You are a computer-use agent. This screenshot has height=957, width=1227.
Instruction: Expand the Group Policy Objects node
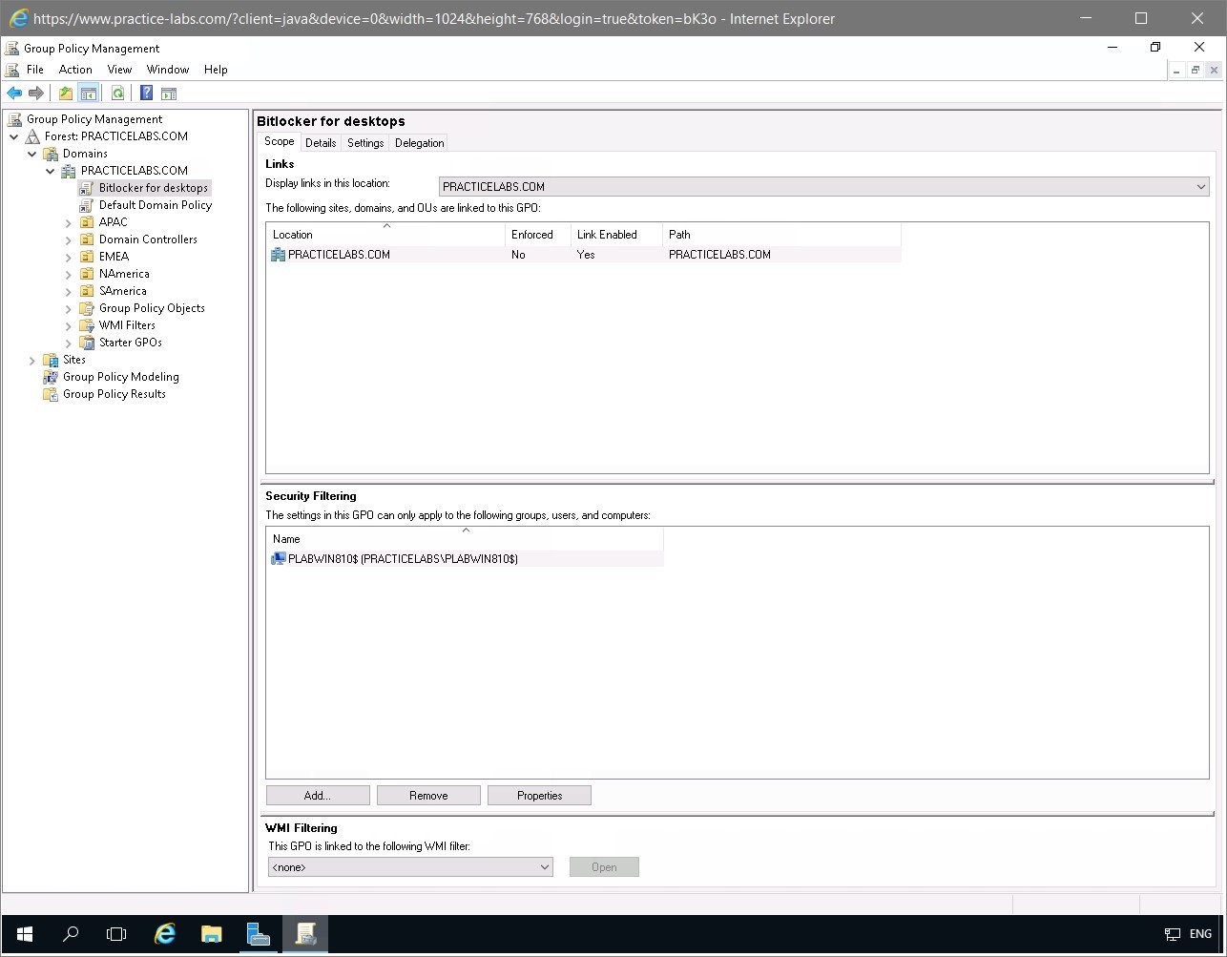coord(66,307)
